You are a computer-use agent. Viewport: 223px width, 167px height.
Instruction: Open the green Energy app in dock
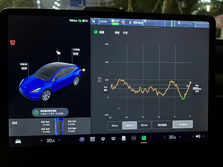point(144,138)
